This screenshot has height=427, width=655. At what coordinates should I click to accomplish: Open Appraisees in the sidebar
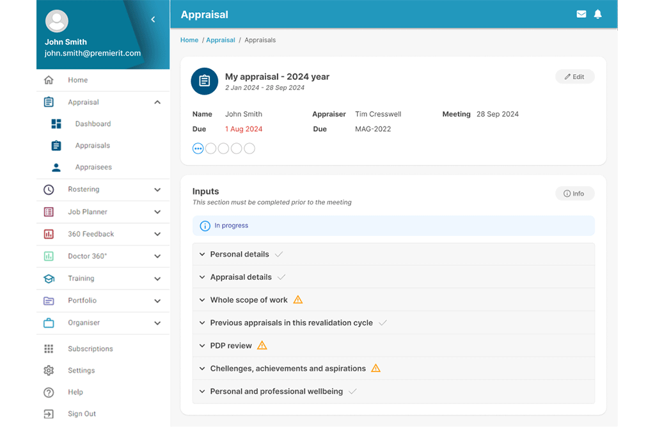93,167
